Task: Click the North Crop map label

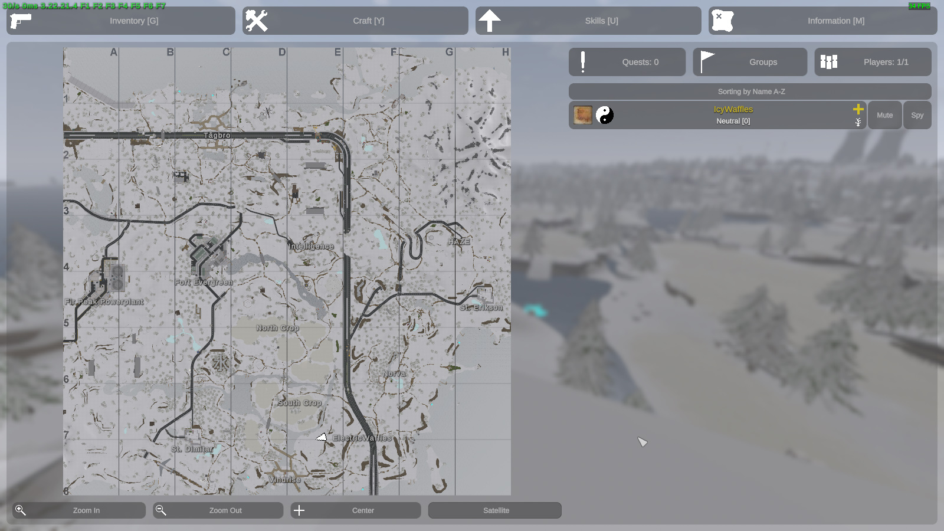Action: coord(278,327)
